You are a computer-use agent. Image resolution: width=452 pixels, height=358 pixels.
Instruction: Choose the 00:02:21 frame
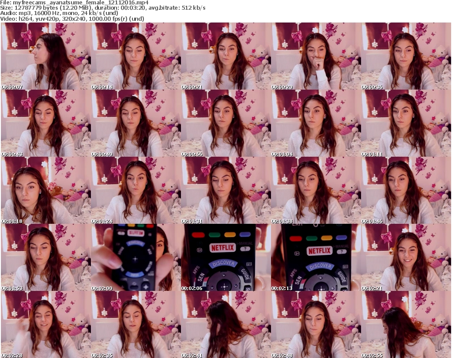click(406, 257)
